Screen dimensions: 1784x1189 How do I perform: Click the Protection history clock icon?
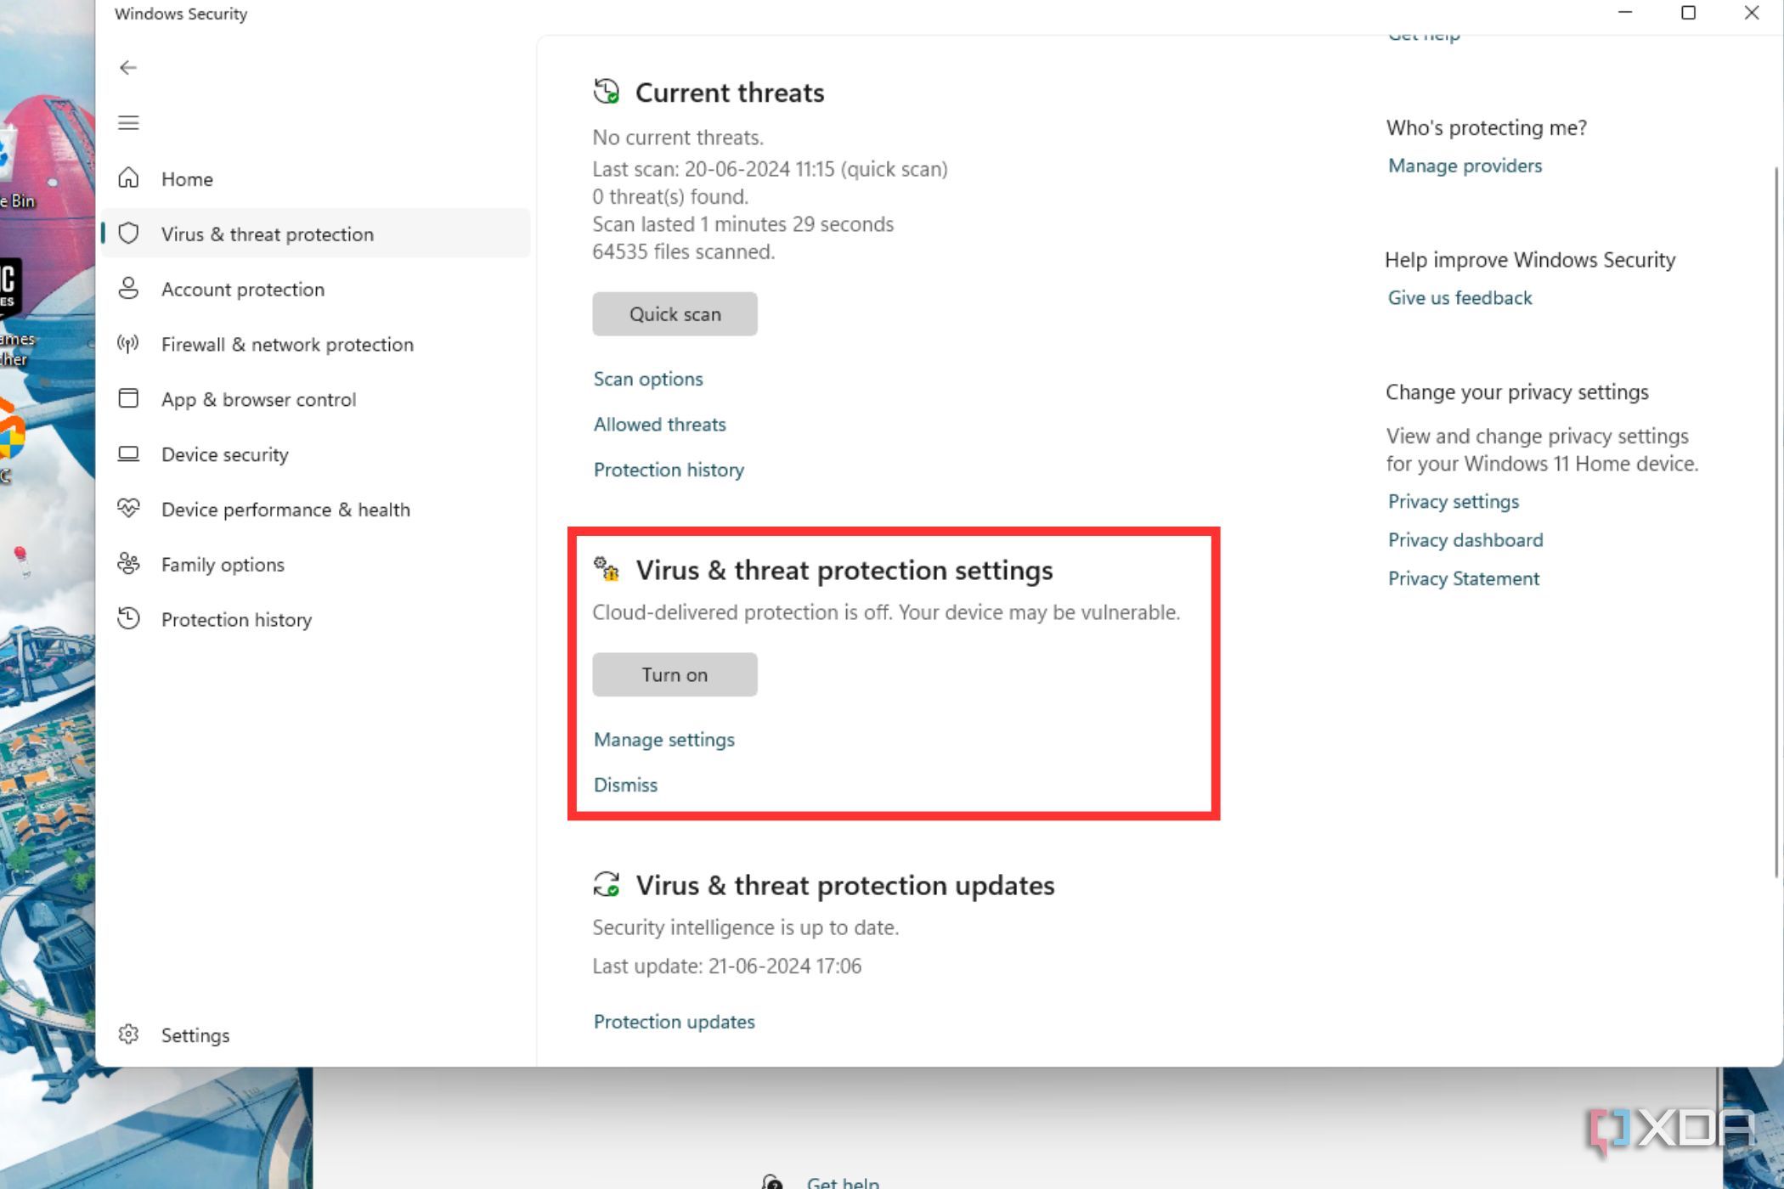pos(128,619)
